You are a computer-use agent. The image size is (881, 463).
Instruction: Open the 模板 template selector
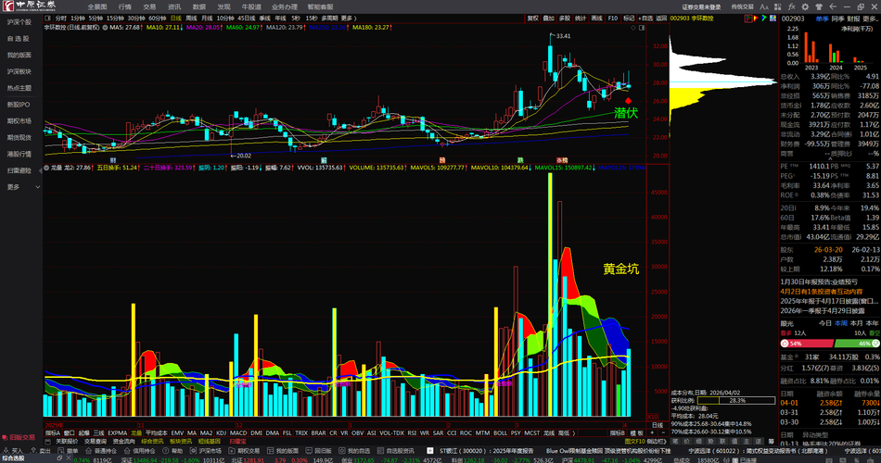[636, 433]
